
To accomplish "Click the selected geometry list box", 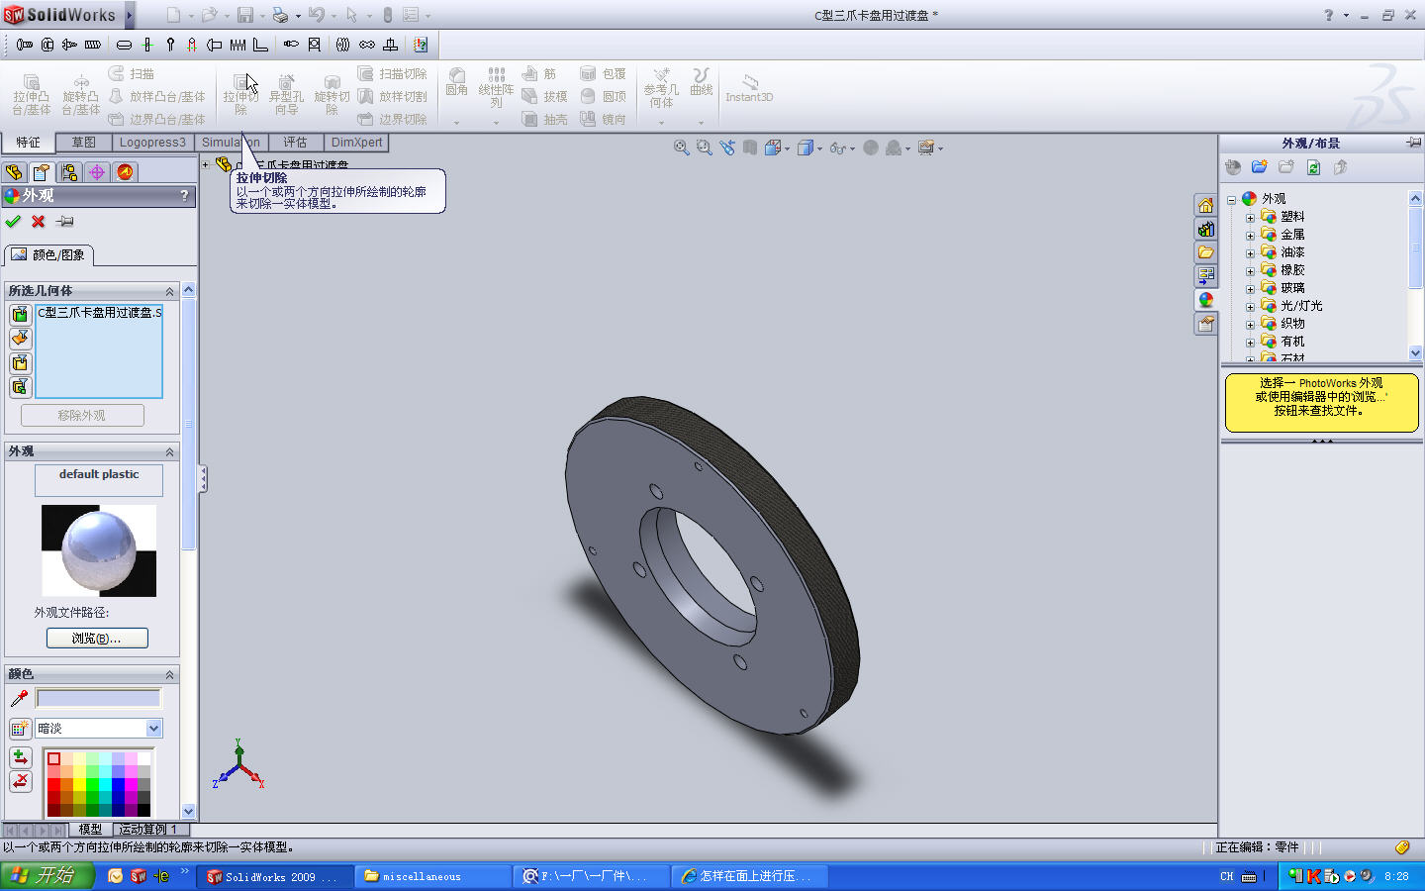I will pyautogui.click(x=99, y=351).
